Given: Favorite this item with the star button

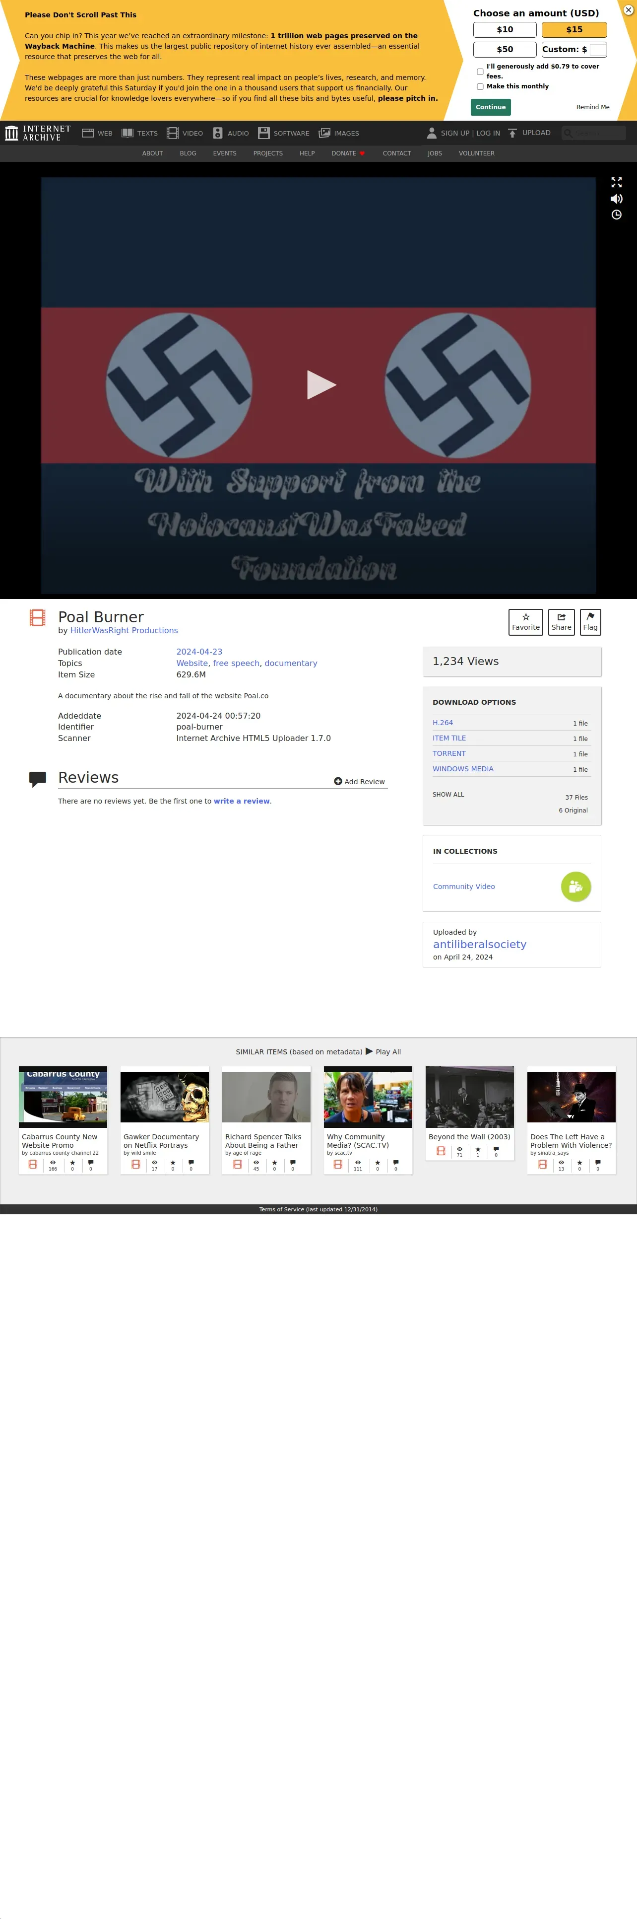Looking at the screenshot, I should click(x=526, y=622).
